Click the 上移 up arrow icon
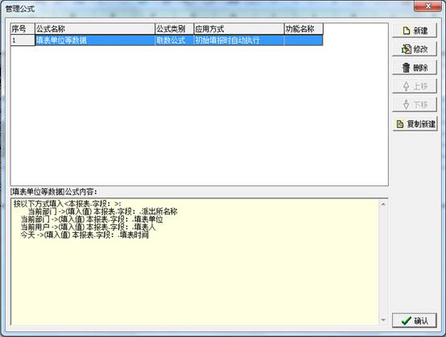 [407, 86]
